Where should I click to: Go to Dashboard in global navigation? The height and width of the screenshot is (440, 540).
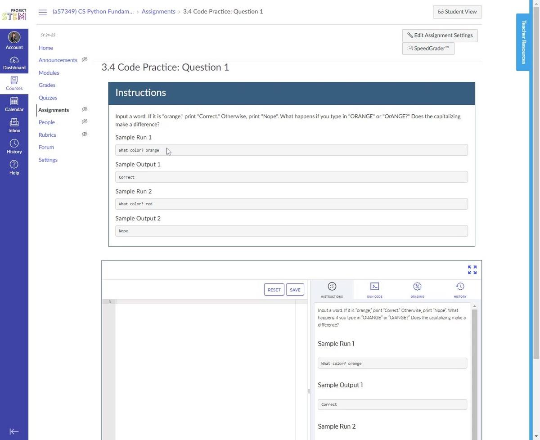click(14, 63)
